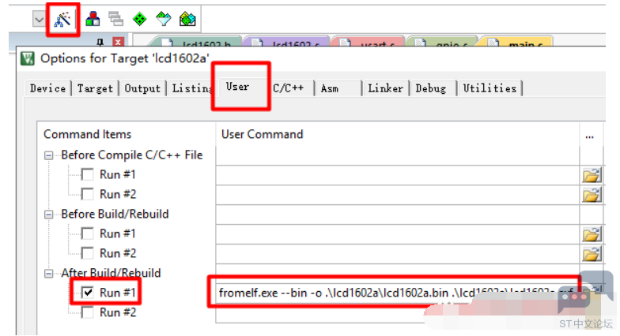Click the green diamond Manage Run-Time Environment icon
Screen dimensions: 620x336
coord(139,19)
